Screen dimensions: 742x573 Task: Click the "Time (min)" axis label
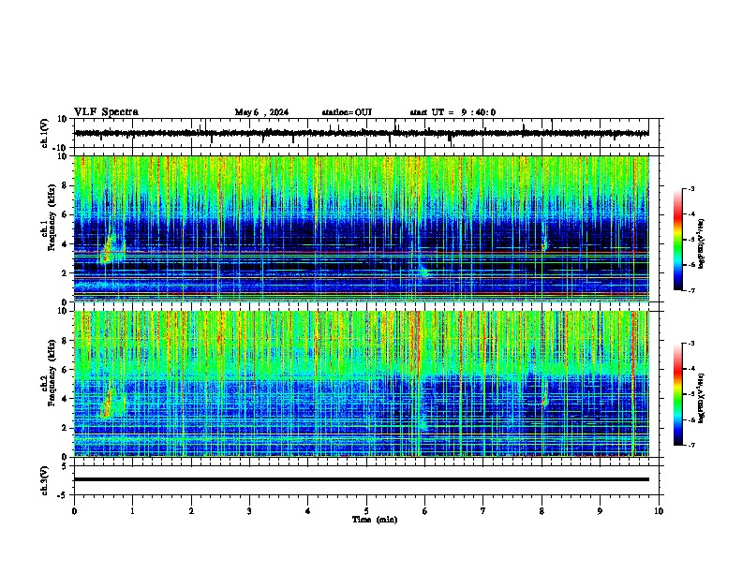coord(375,520)
